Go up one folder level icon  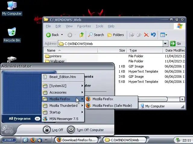(81, 35)
